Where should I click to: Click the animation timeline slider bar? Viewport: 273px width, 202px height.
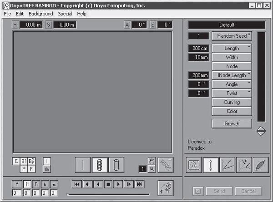pos(108,194)
